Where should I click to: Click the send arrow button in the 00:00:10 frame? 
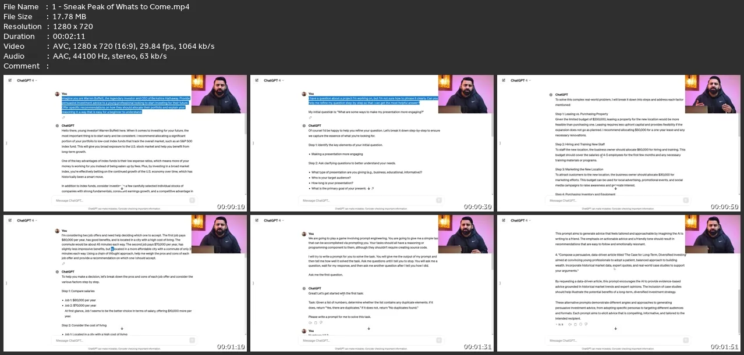pos(193,200)
